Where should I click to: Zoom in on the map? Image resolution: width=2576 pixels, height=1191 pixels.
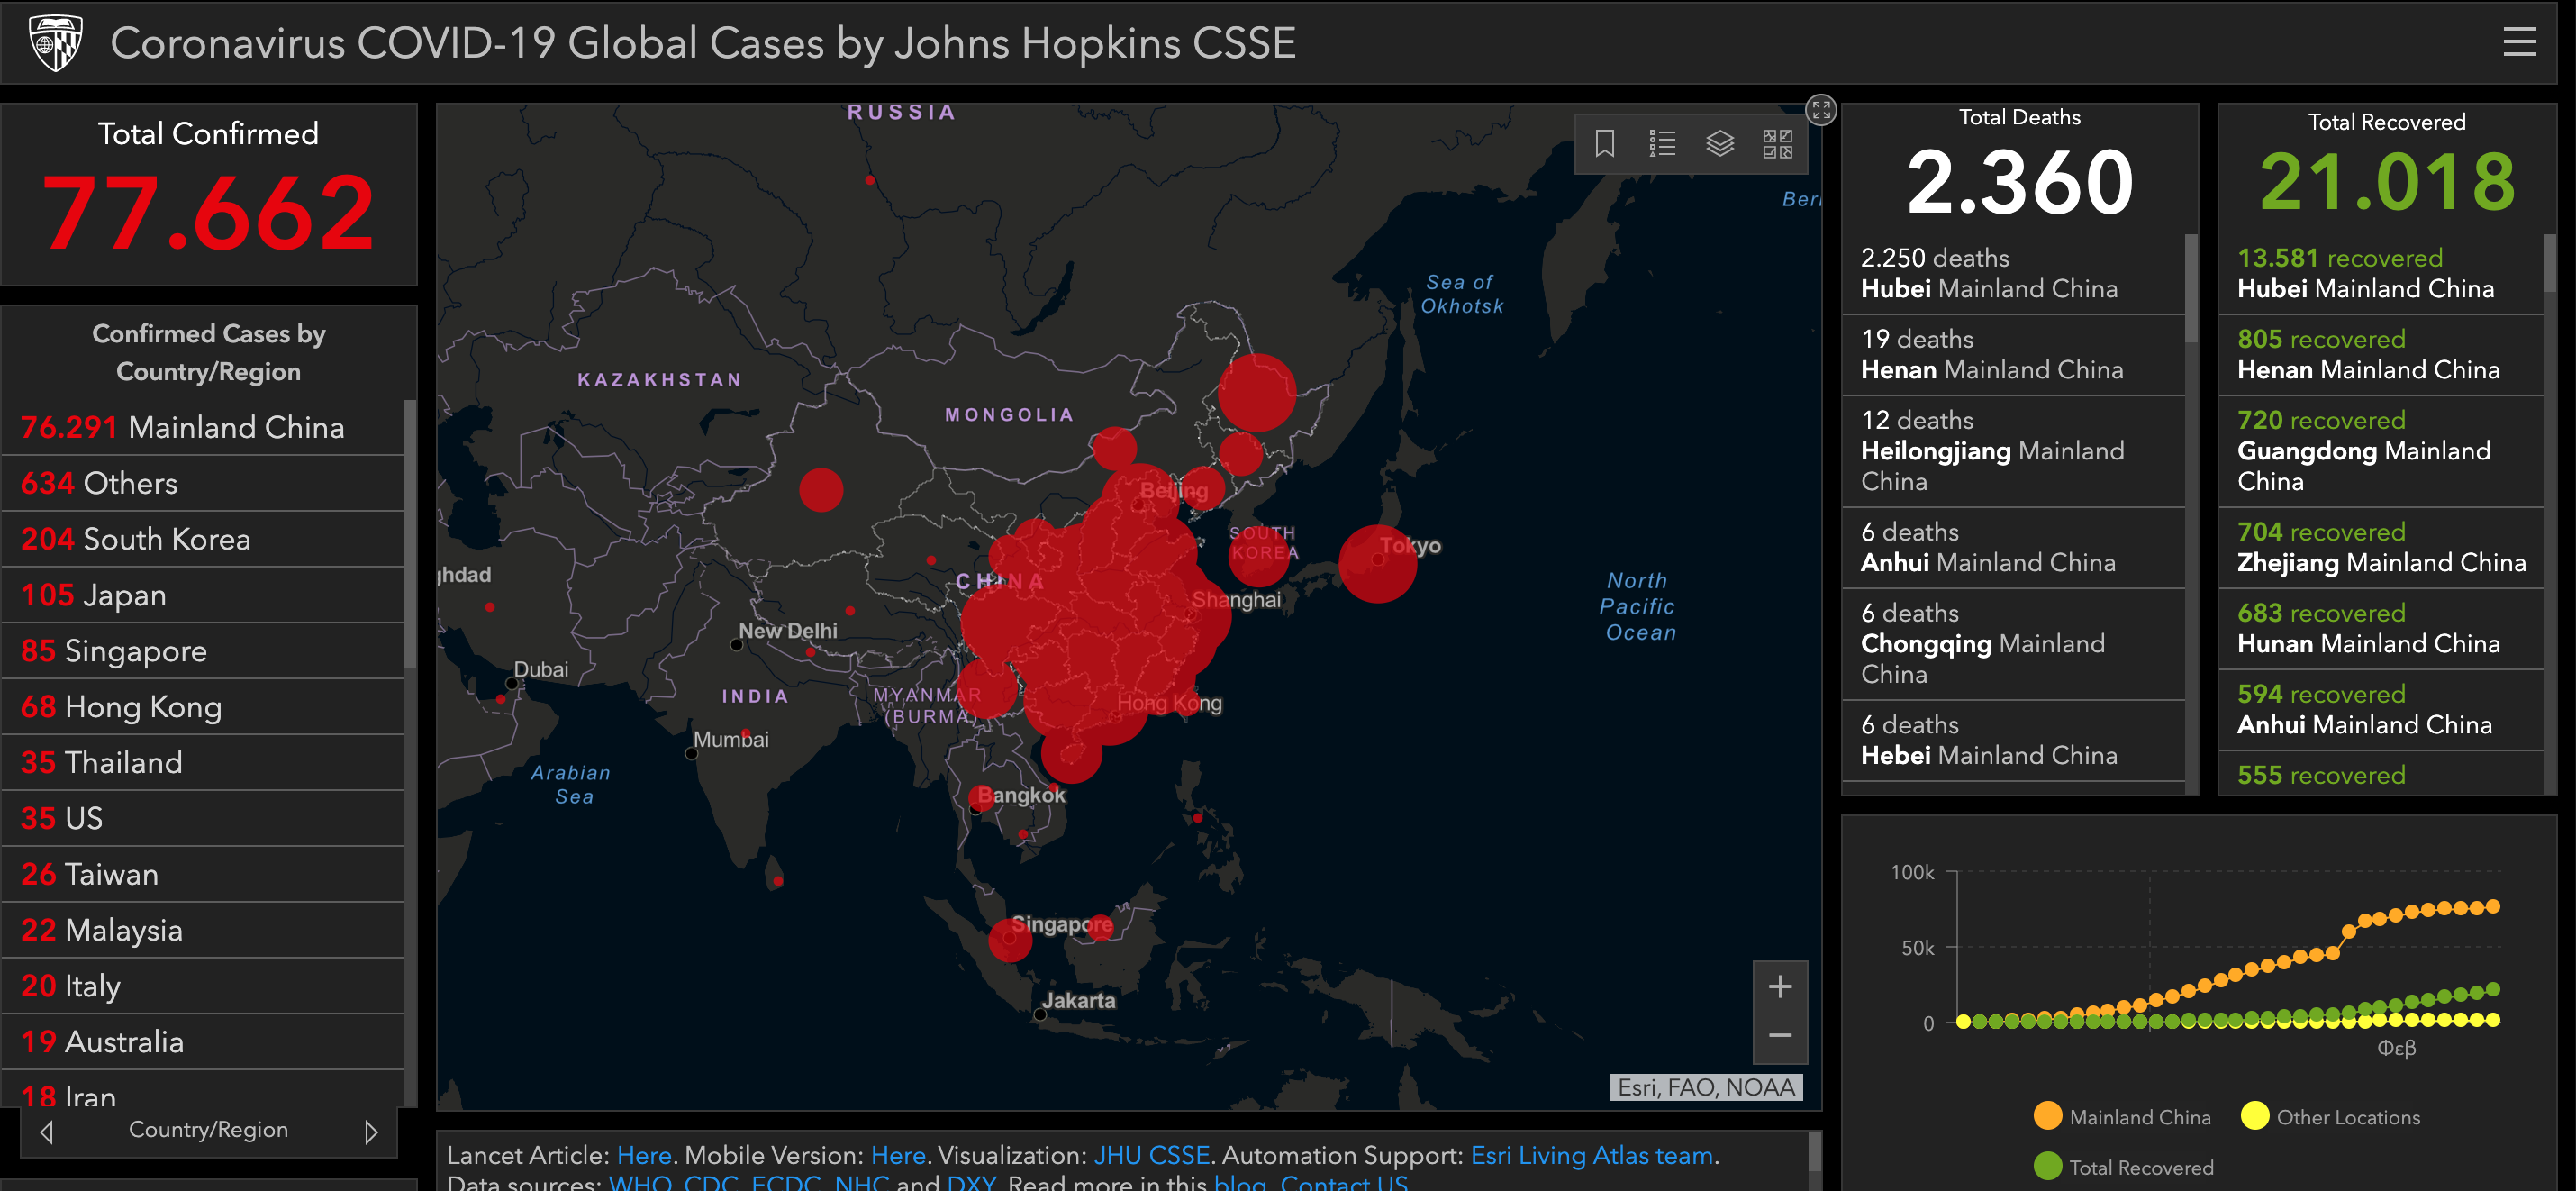(1779, 987)
